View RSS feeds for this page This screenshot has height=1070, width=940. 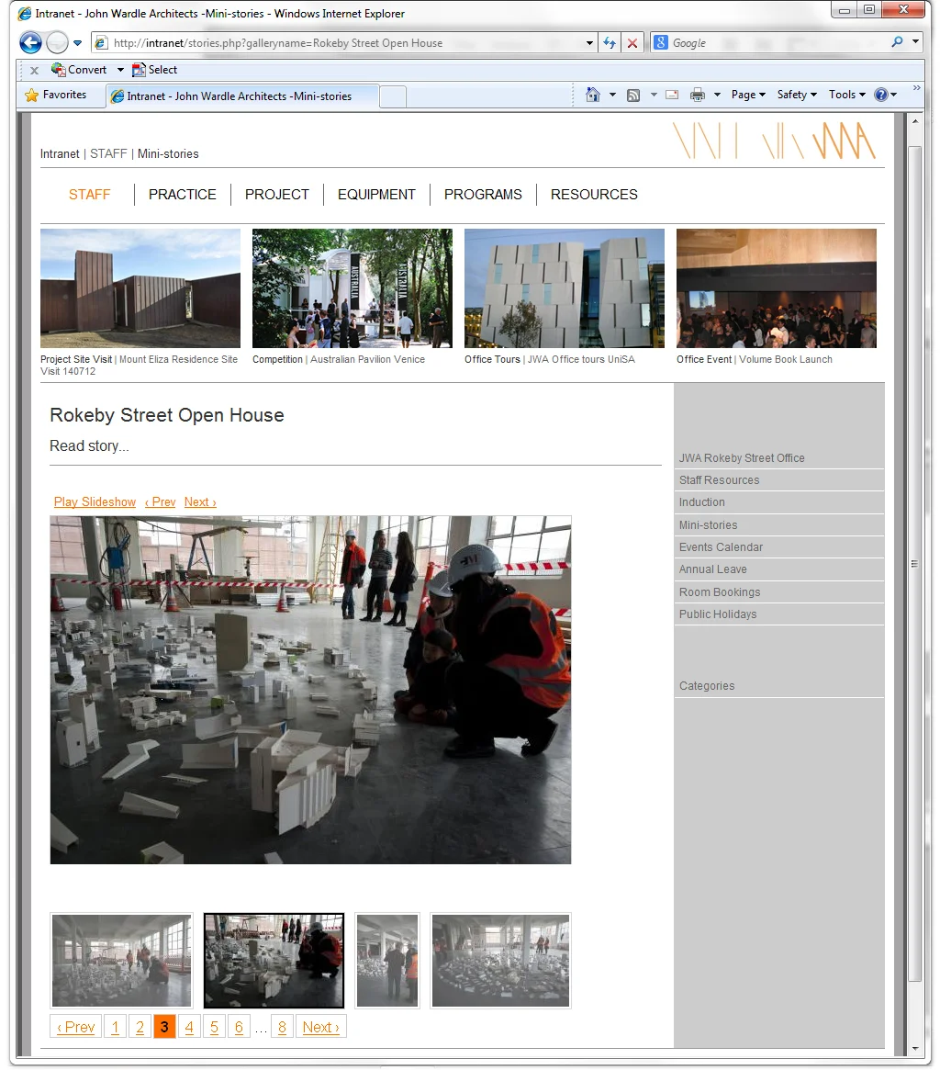632,94
